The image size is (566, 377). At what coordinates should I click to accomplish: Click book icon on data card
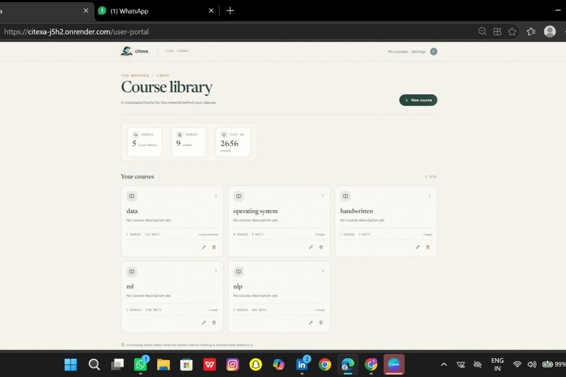click(132, 197)
